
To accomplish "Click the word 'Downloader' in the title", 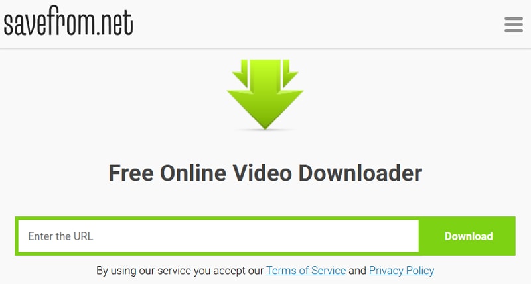I will pos(360,173).
